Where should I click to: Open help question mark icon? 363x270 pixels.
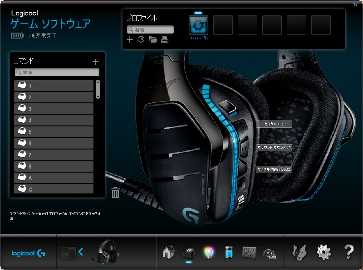(348, 252)
